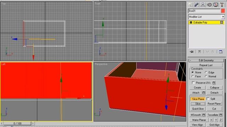Collapse the Edit Geometry rollout
Screen dimensions: 227x127
tap(206, 60)
